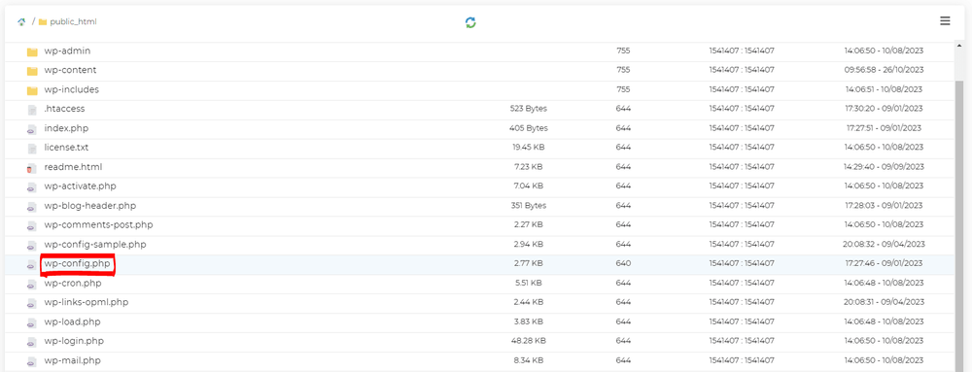
Task: Select the wp-content folder name
Action: 70,70
